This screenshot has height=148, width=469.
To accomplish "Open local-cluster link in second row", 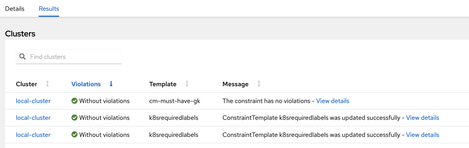I will [x=33, y=118].
